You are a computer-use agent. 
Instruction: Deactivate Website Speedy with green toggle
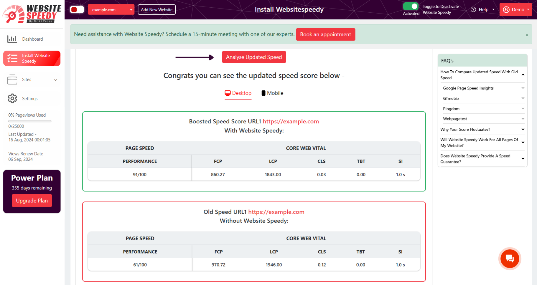(411, 6)
